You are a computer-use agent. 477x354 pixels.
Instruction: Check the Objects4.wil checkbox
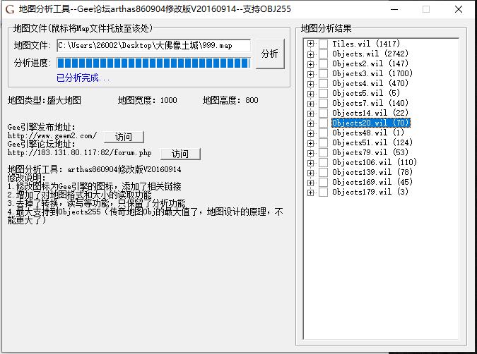click(323, 83)
